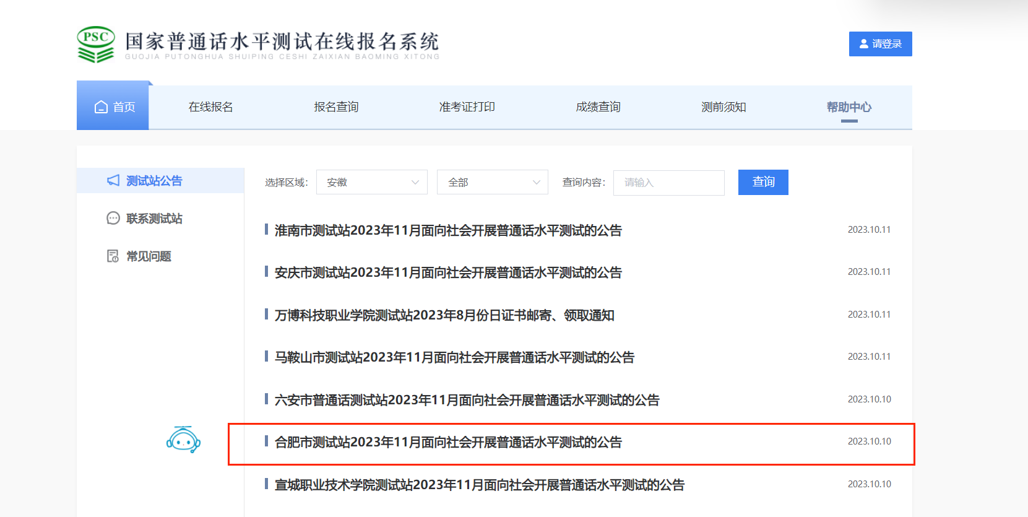Open the 合肥市测试站 November announcement
The image size is (1028, 517).
(x=448, y=442)
